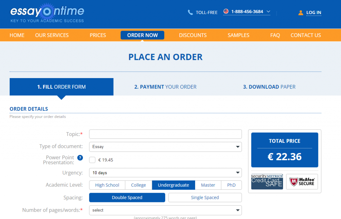Open the FAQ page
Screen dimensions: 341x219
[275, 35]
